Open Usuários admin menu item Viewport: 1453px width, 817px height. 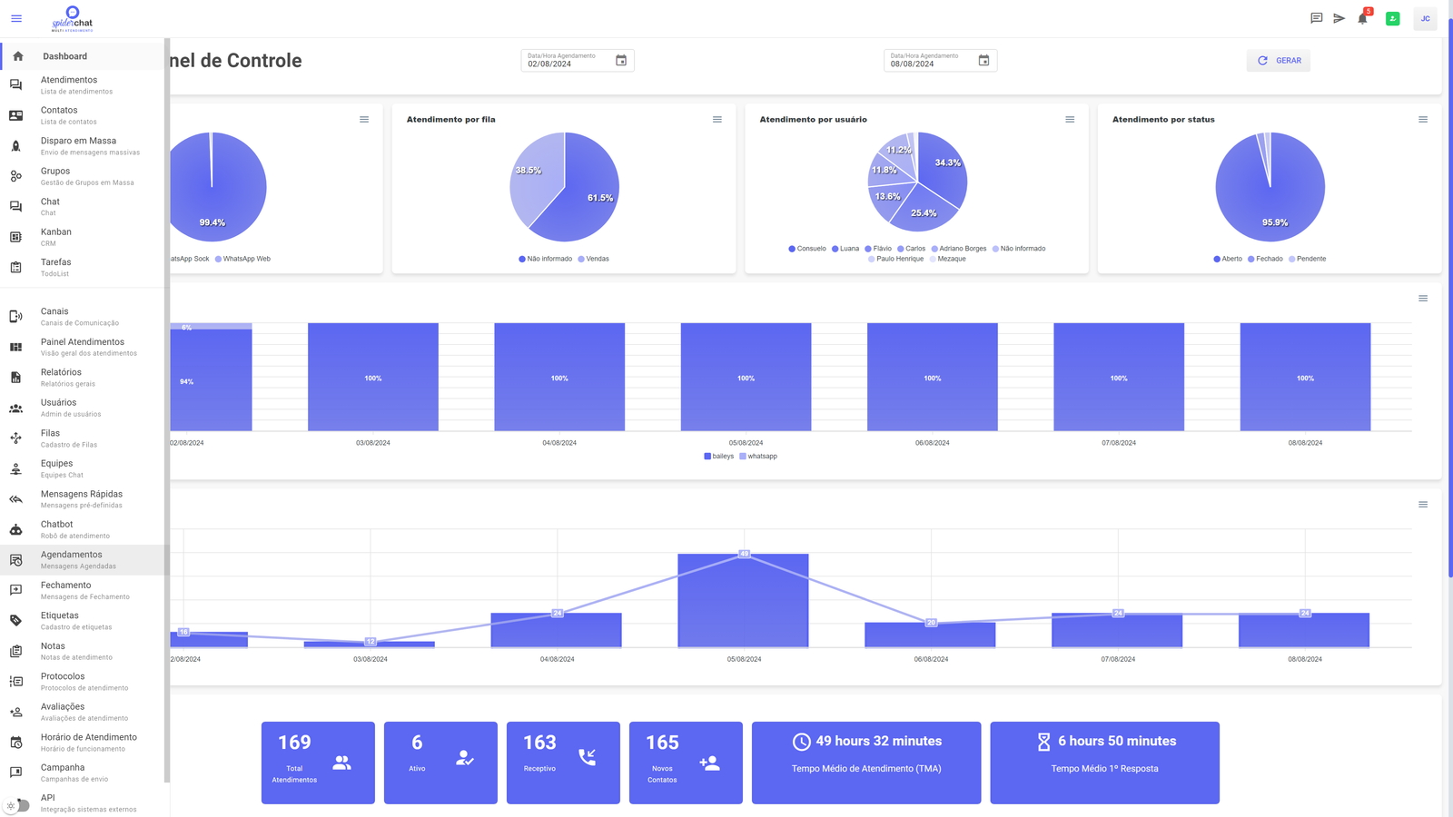coord(83,408)
